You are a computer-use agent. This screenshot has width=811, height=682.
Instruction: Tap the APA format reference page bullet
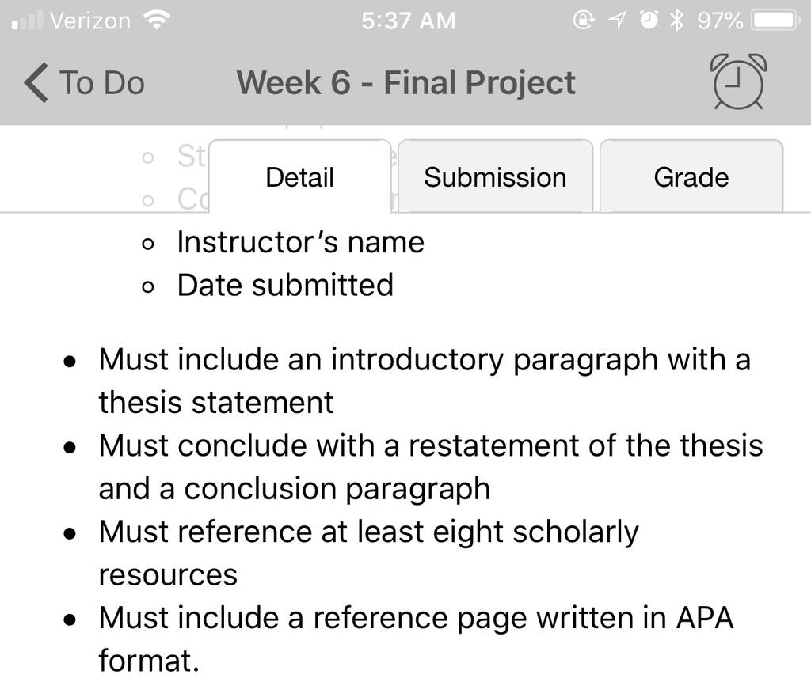[416, 639]
